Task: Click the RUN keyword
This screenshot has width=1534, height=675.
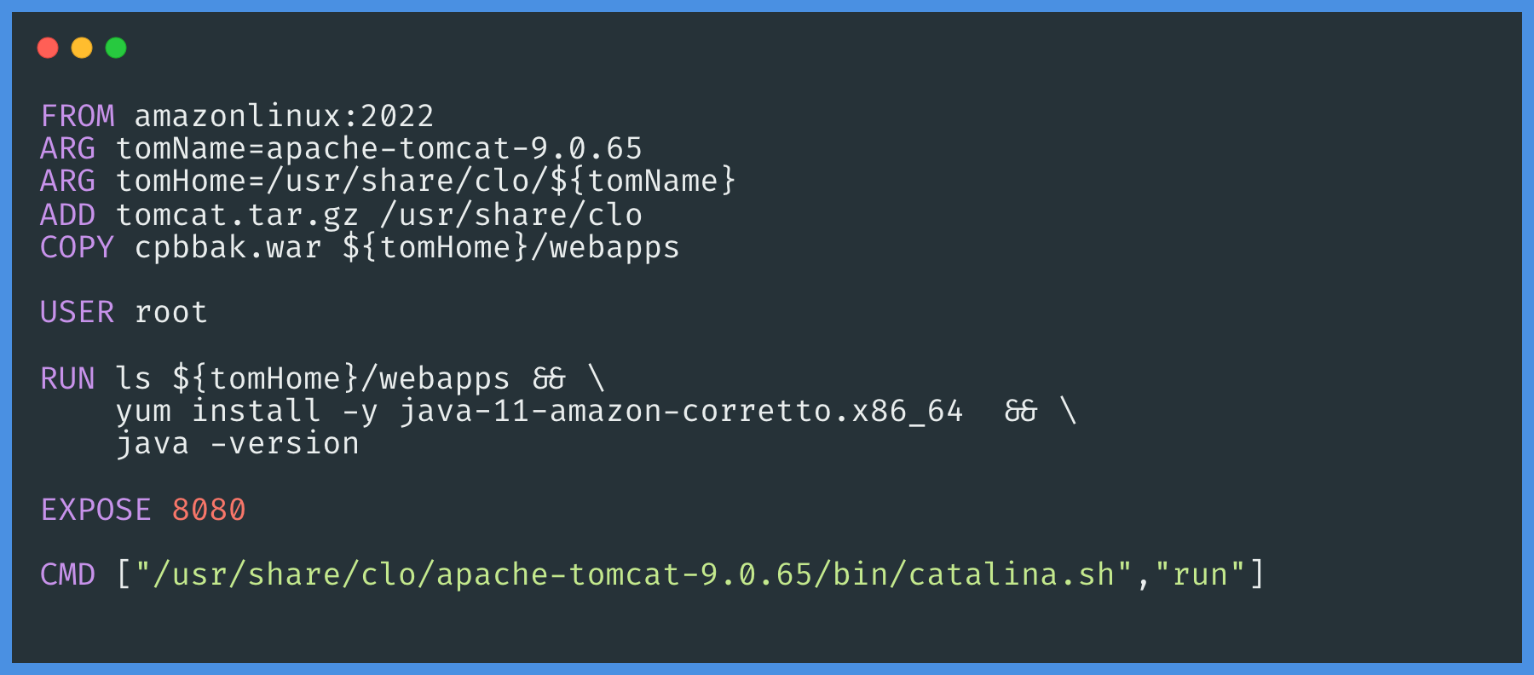Action: [68, 378]
